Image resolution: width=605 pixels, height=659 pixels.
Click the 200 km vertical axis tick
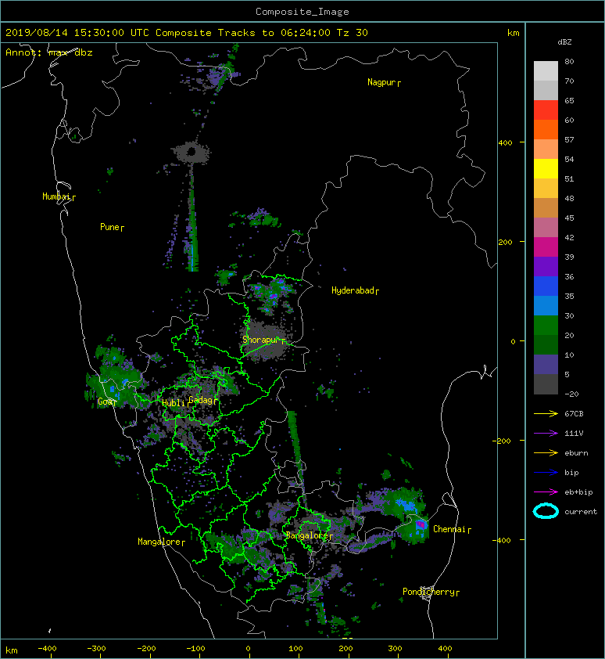pyautogui.click(x=505, y=242)
